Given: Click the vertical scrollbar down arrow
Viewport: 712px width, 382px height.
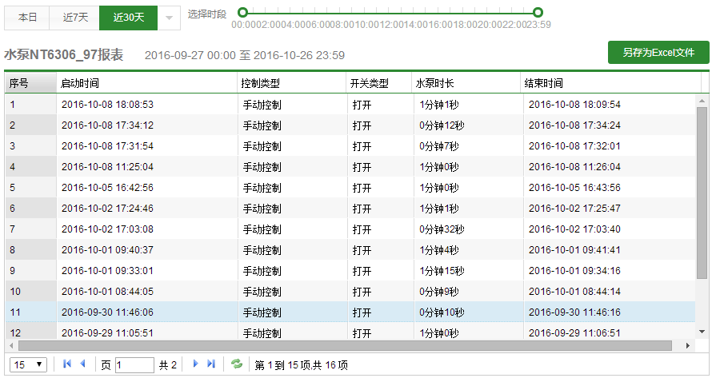Looking at the screenshot, I should 702,331.
